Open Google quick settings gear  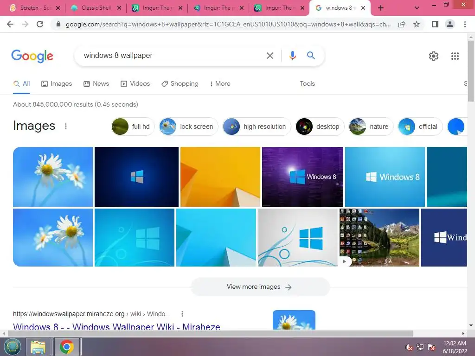coord(434,56)
